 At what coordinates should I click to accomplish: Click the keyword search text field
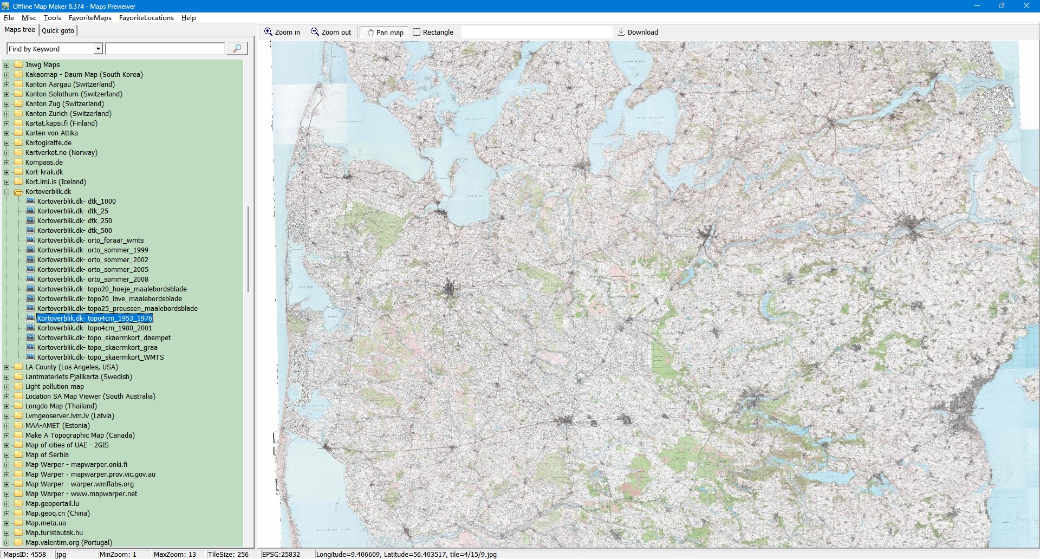coord(165,49)
